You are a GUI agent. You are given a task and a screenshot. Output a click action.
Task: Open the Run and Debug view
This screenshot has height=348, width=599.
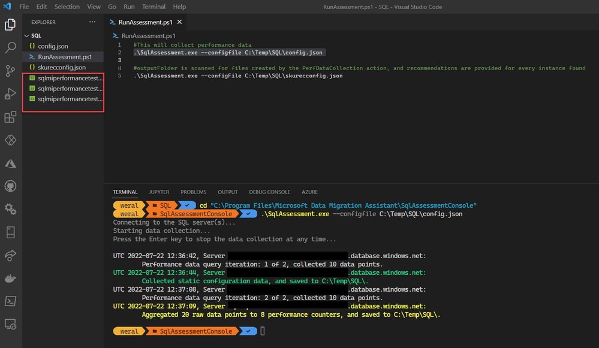[10, 94]
